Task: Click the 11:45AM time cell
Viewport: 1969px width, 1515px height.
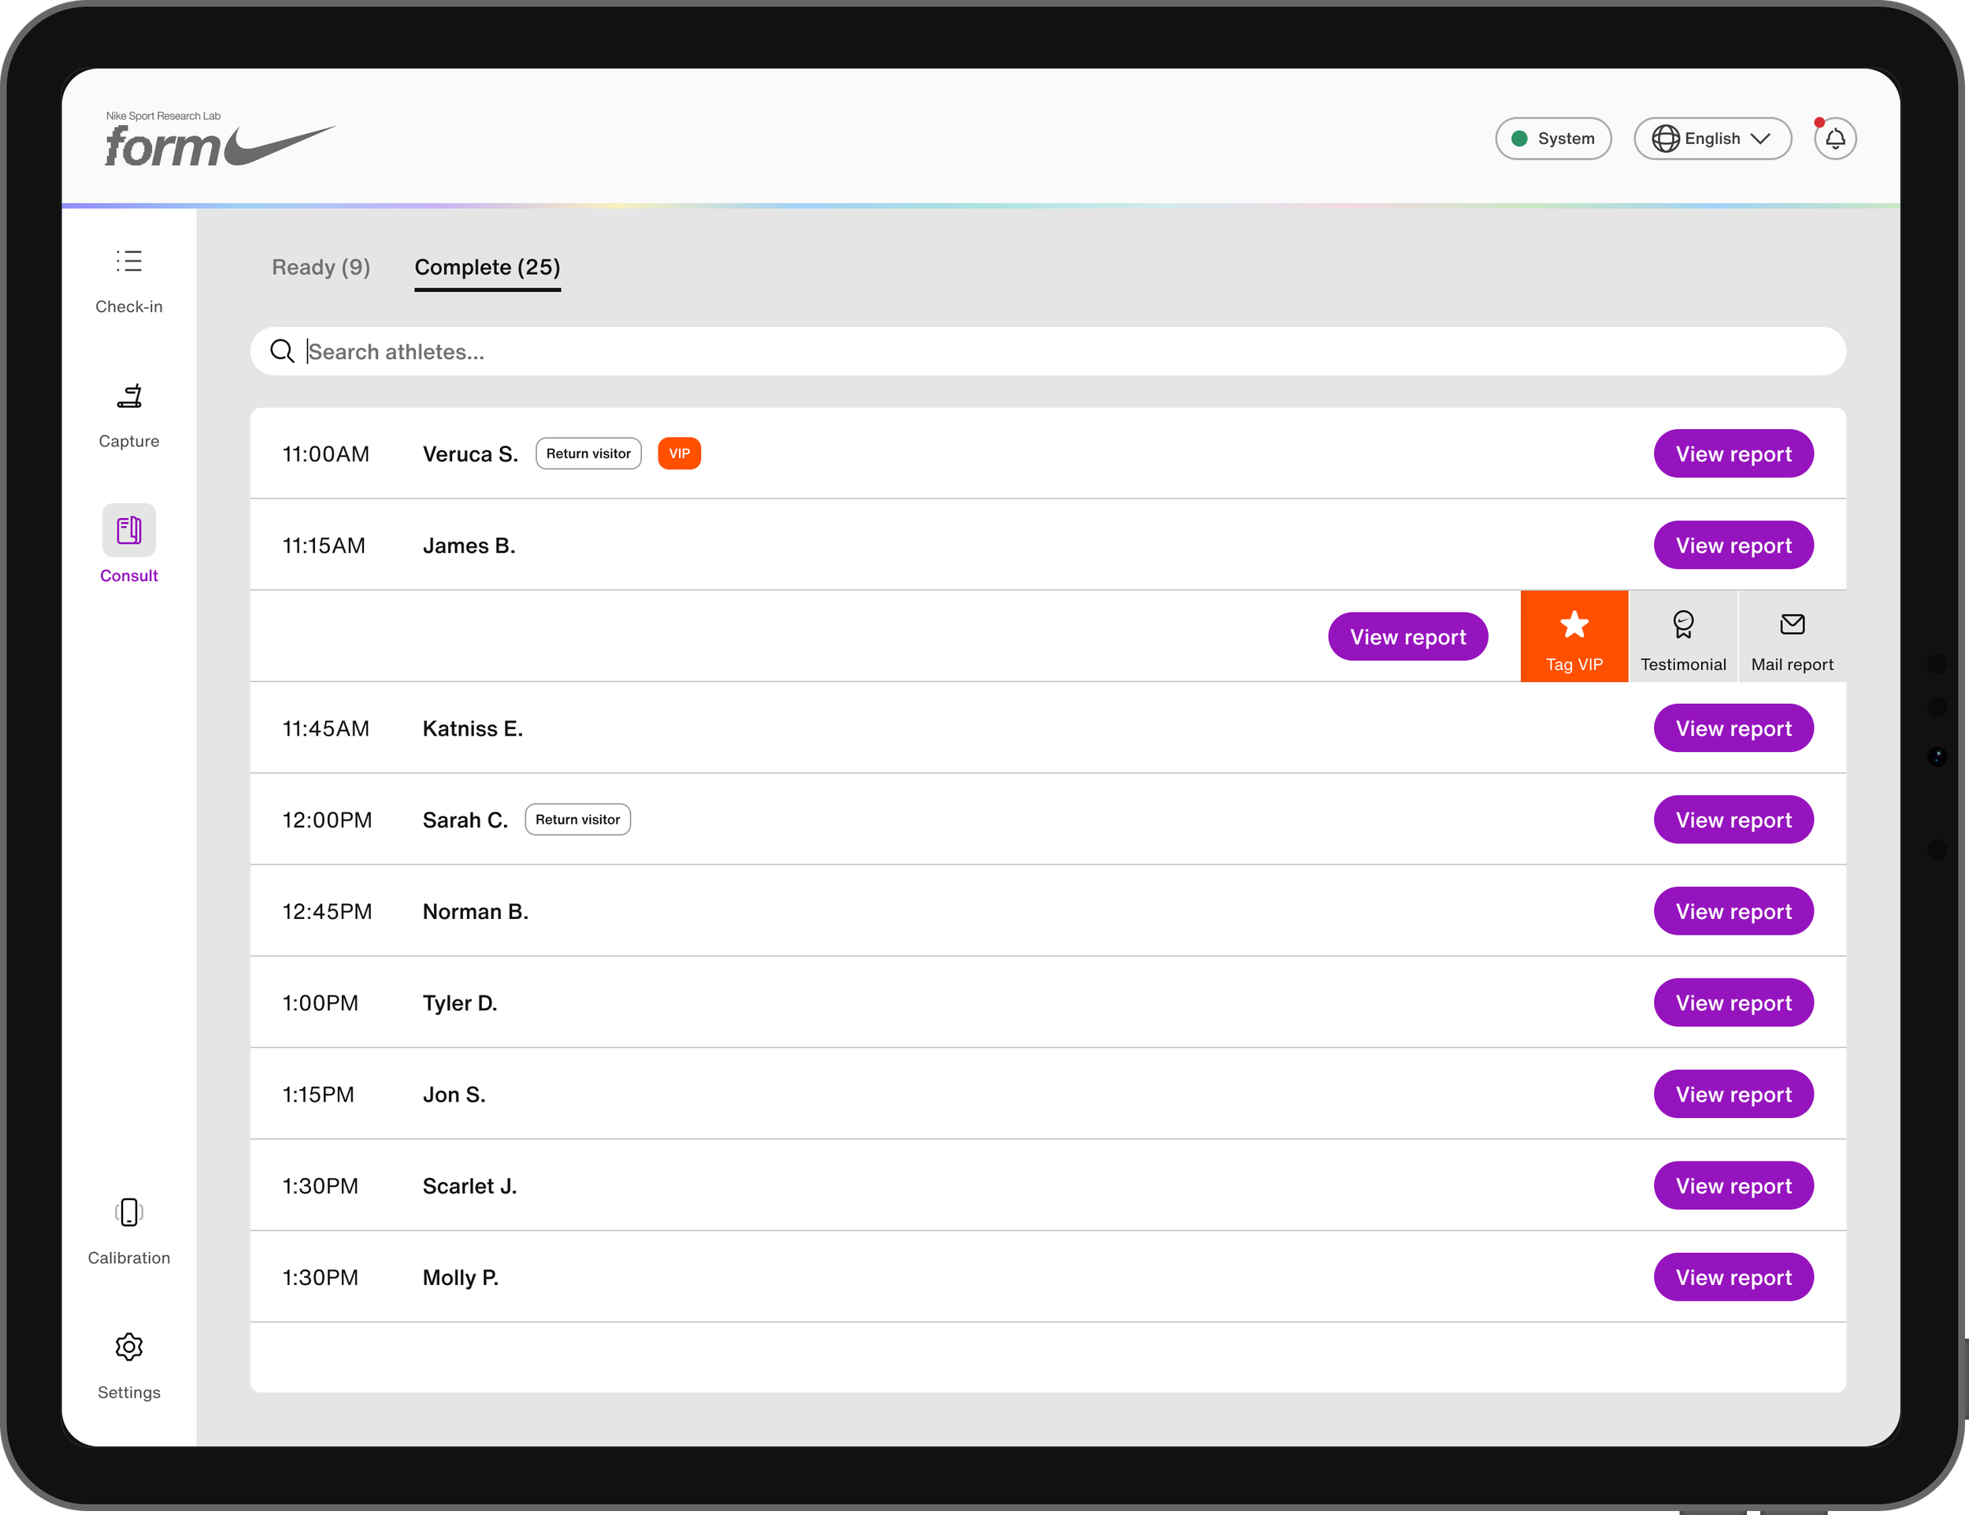Action: coord(325,728)
